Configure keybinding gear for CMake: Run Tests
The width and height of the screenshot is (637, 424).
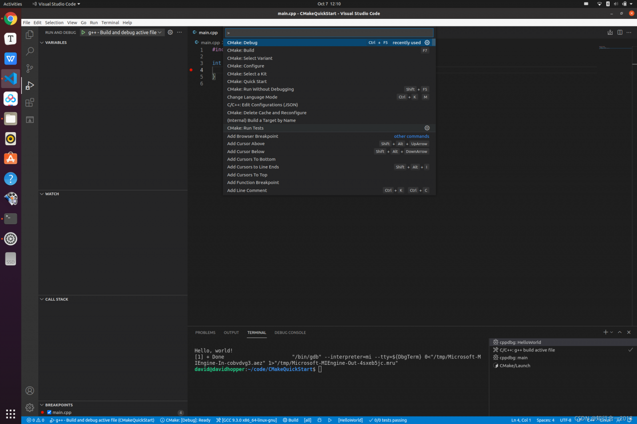[427, 128]
